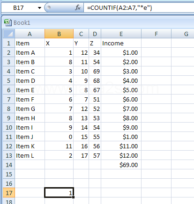Click X value '11' in Item K row
The height and width of the screenshot is (204, 194).
[59, 146]
